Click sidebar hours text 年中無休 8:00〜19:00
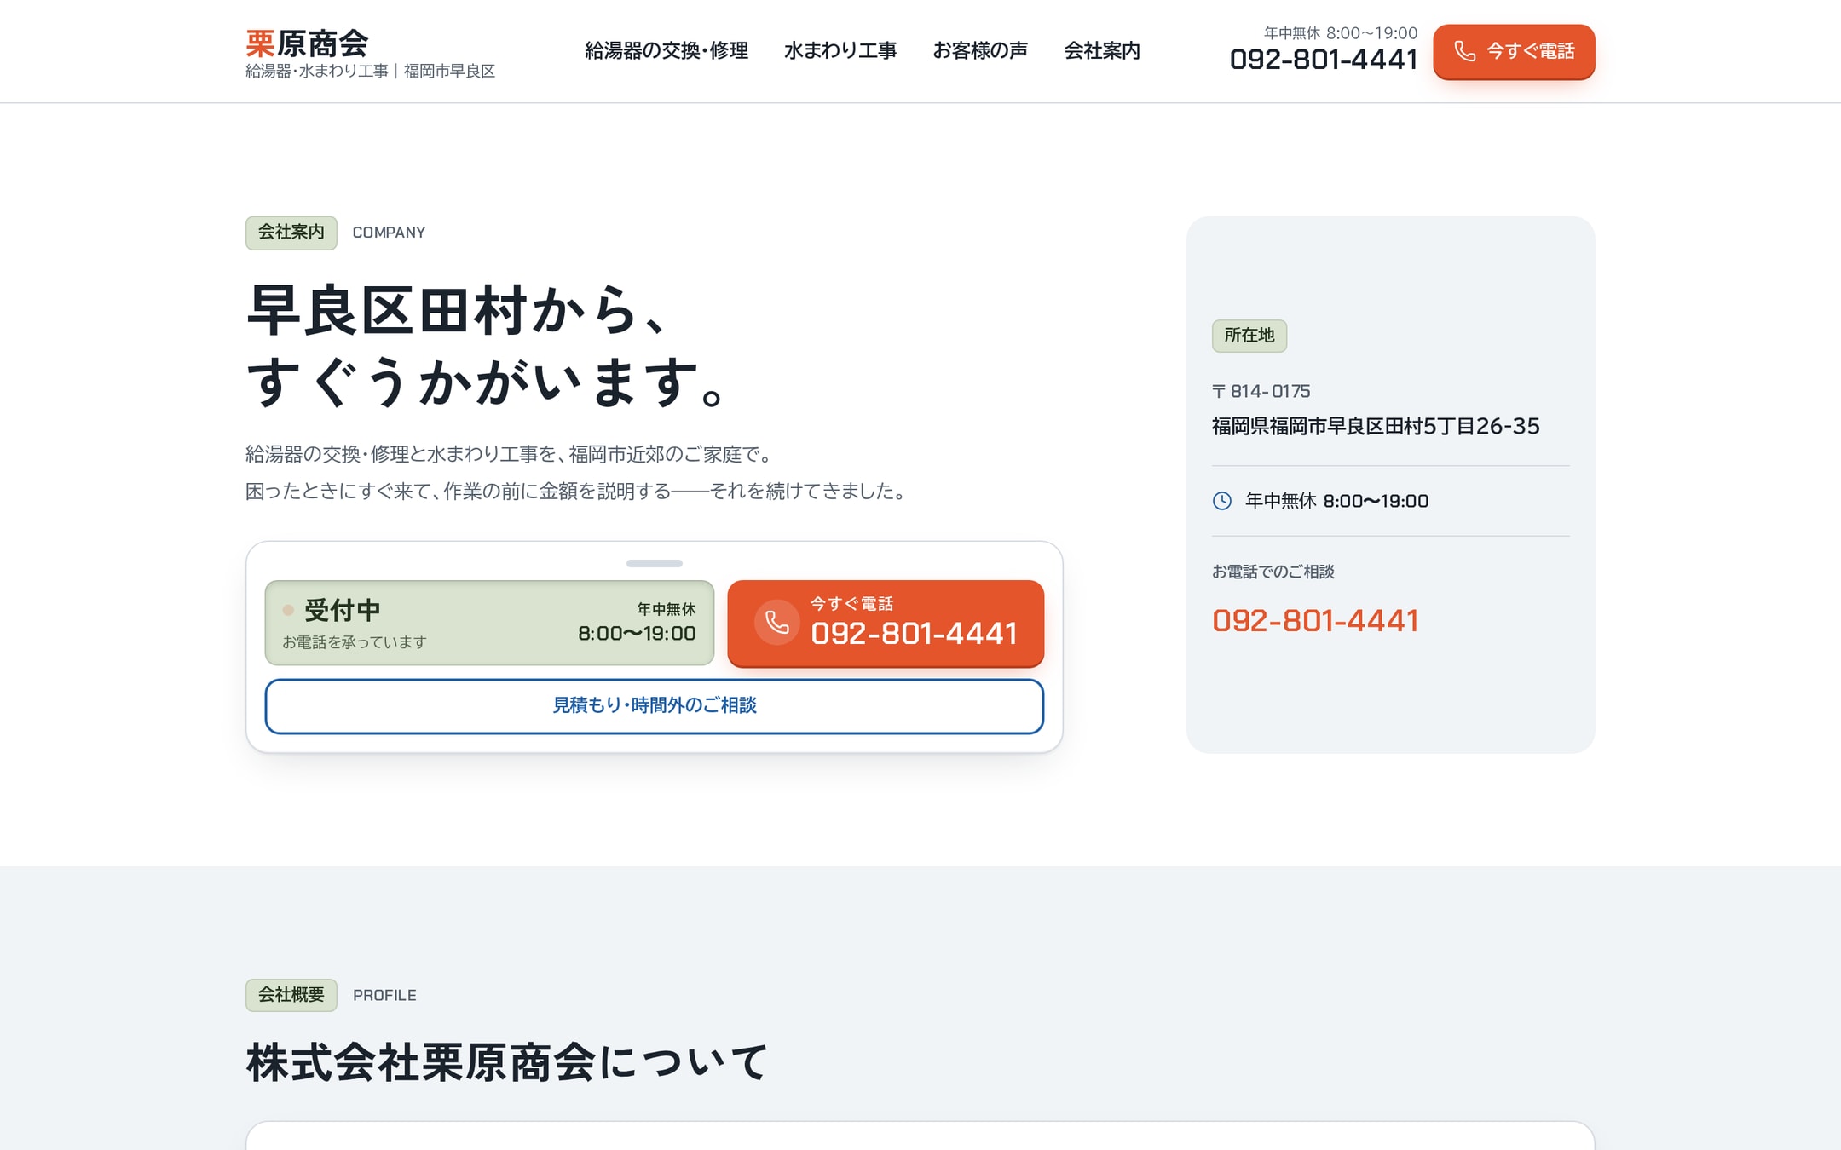Screen dimensions: 1841x1150 tap(1336, 501)
